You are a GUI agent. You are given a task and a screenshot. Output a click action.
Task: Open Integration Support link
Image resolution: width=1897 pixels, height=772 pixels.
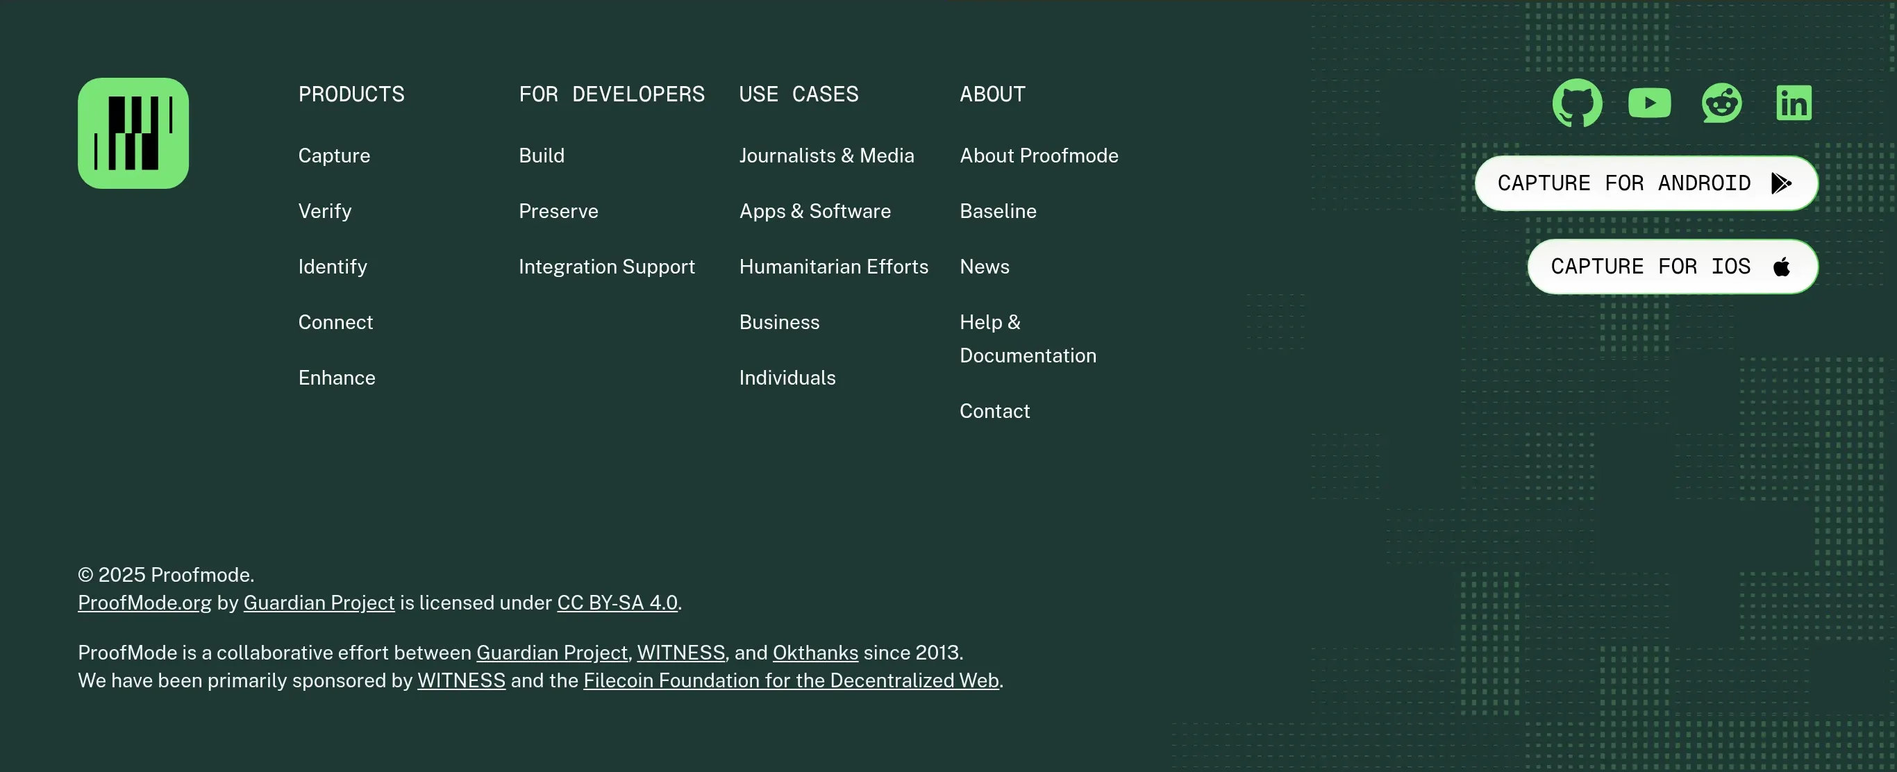point(607,267)
